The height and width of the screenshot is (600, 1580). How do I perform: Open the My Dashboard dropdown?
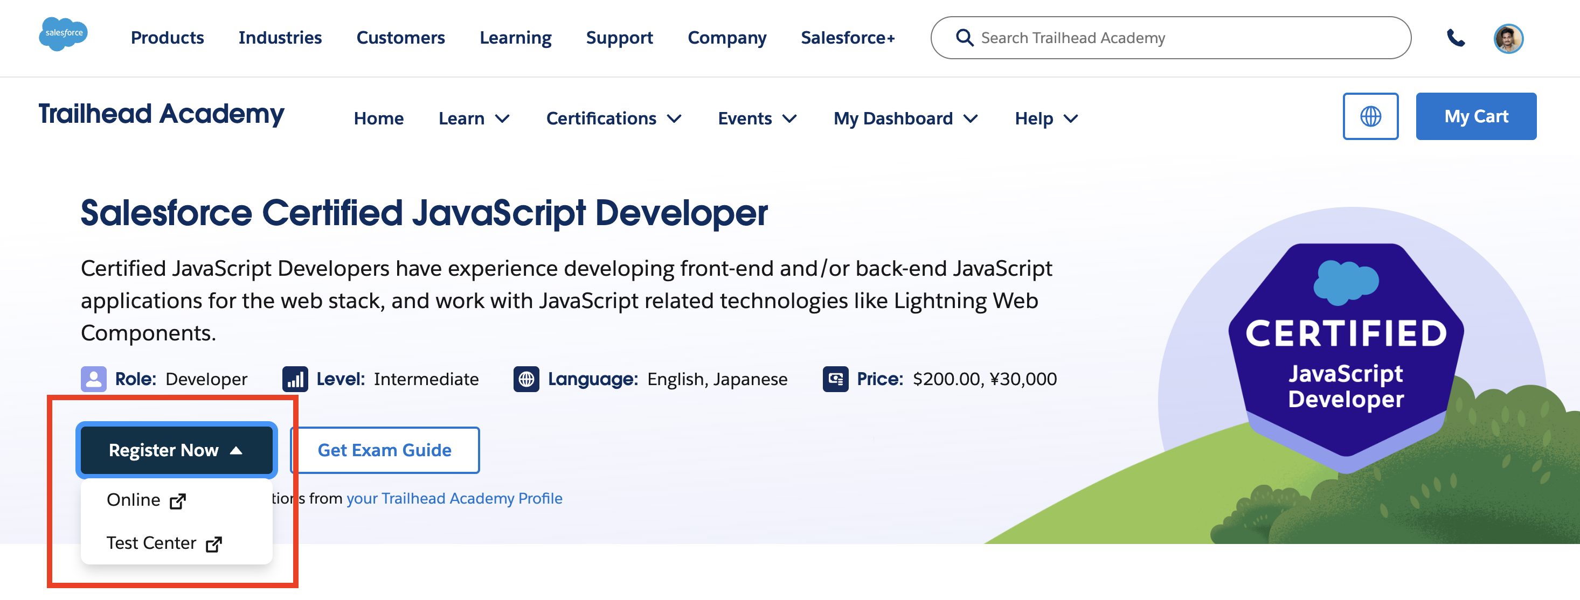905,118
